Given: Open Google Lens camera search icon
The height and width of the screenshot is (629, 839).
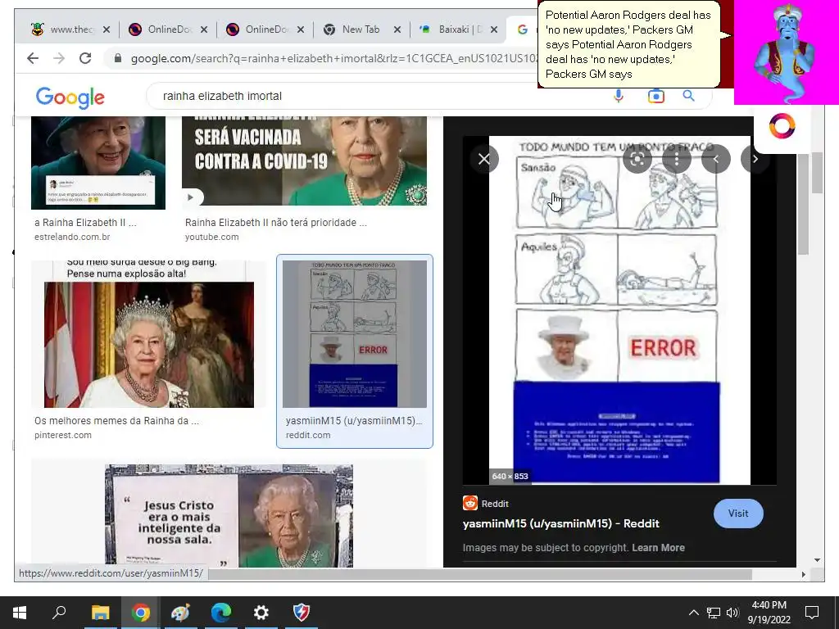Looking at the screenshot, I should click(x=656, y=97).
